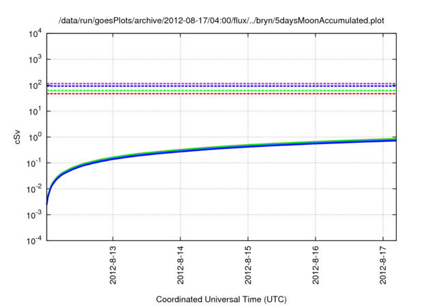Click the 10^-4 y-axis tick label
The height and width of the screenshot is (306, 437).
[x=34, y=240]
